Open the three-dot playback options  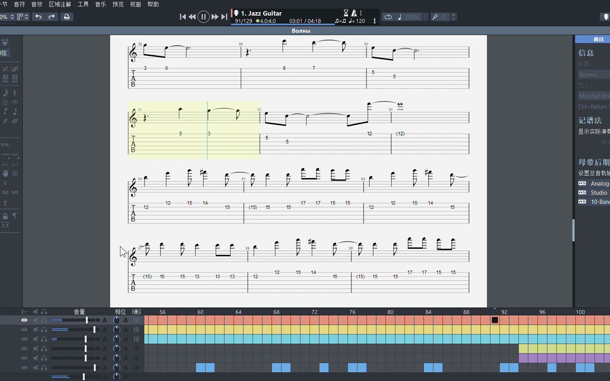pyautogui.click(x=361, y=13)
